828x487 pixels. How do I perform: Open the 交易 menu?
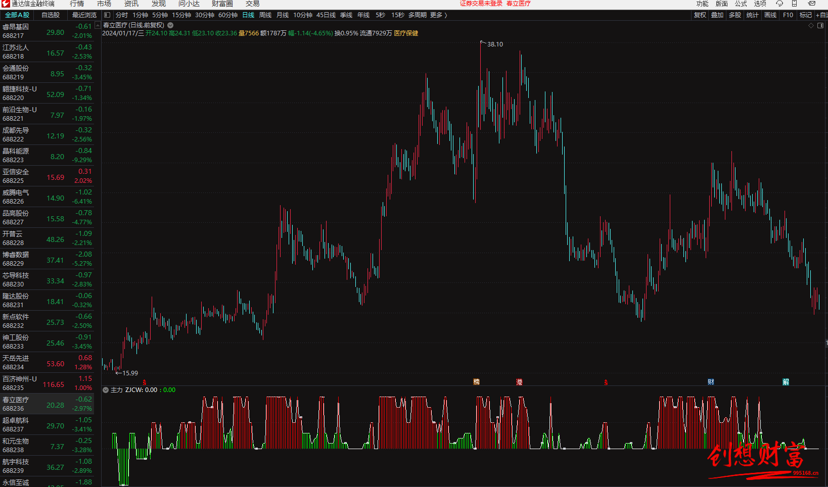(x=253, y=4)
